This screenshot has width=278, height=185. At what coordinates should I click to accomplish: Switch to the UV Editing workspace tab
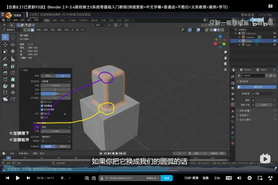[x=72, y=20]
